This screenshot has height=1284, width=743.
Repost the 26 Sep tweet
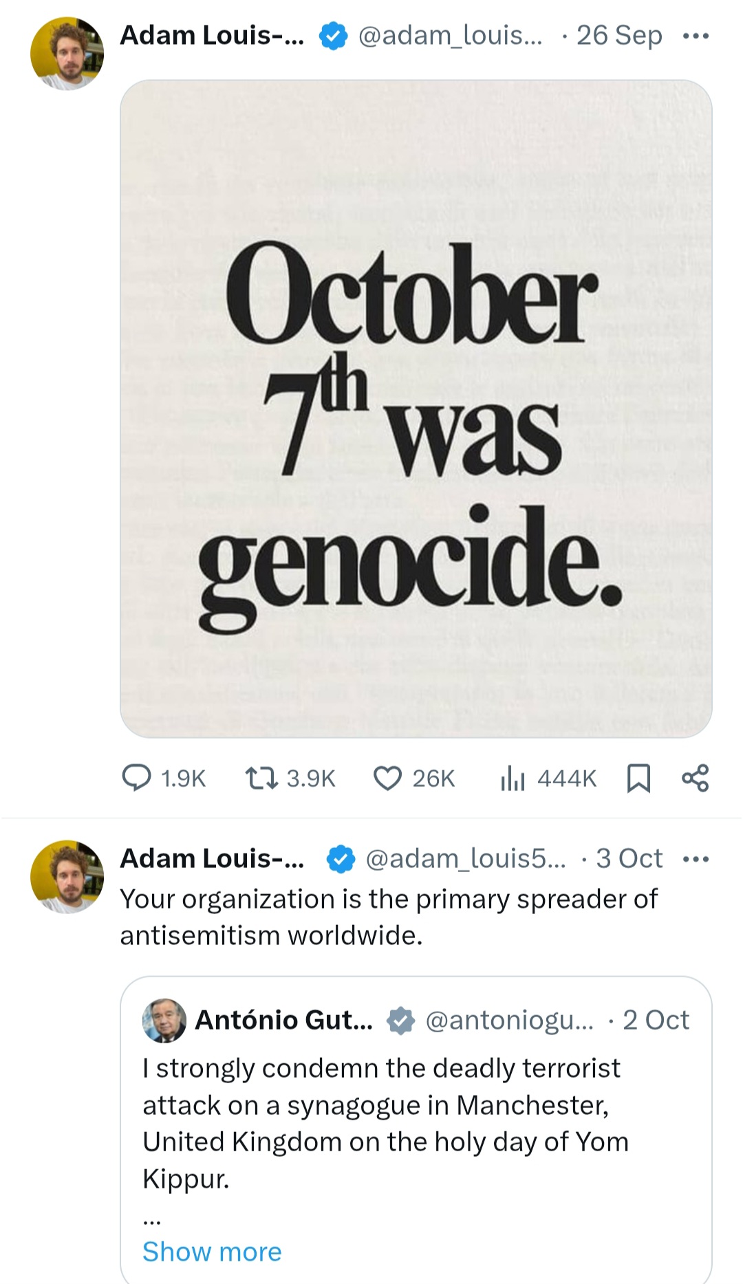click(x=290, y=778)
